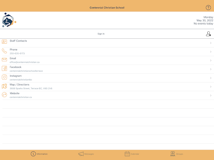Click the Messages megaphone icon

click(x=81, y=154)
